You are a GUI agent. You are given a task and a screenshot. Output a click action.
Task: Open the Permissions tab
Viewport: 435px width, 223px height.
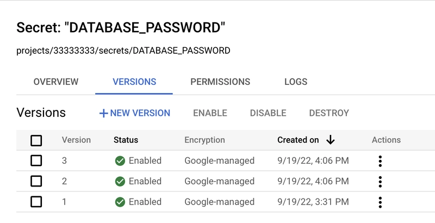tap(220, 82)
